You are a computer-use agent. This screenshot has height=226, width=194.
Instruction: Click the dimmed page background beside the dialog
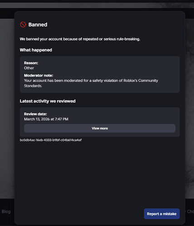tap(7, 105)
